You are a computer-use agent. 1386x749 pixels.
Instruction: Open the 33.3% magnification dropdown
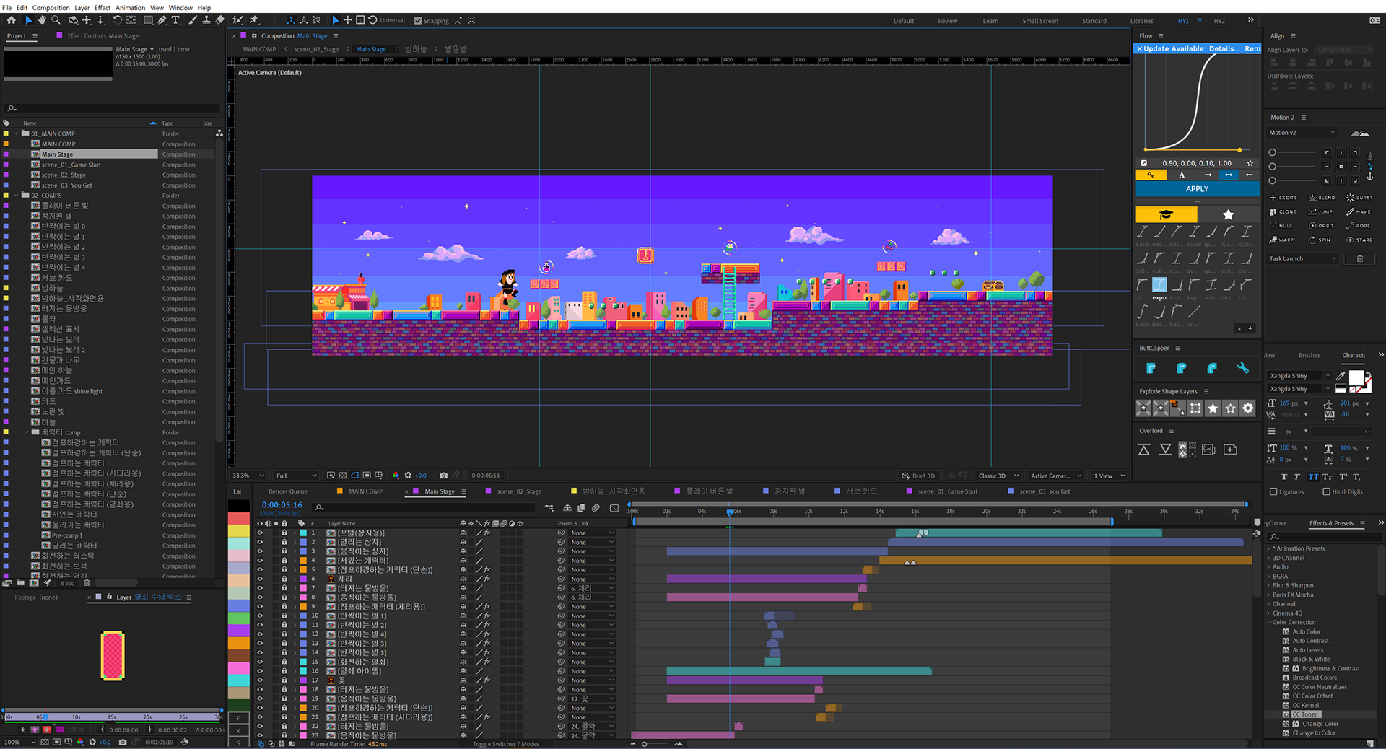(x=248, y=476)
